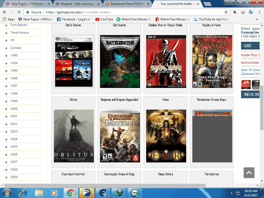
Task: Close the Download Game PS3 tab
Action: click(148, 4)
